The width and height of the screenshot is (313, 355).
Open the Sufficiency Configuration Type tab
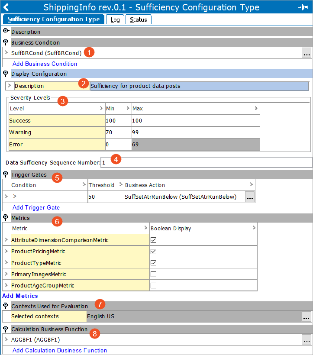pos(54,19)
